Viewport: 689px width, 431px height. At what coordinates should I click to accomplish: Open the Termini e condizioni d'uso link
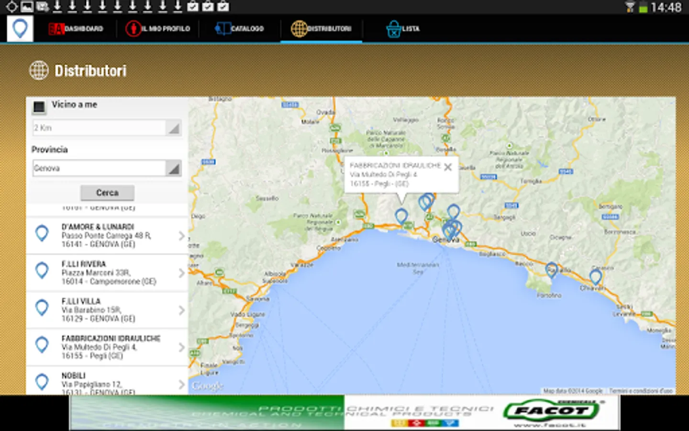(x=641, y=391)
